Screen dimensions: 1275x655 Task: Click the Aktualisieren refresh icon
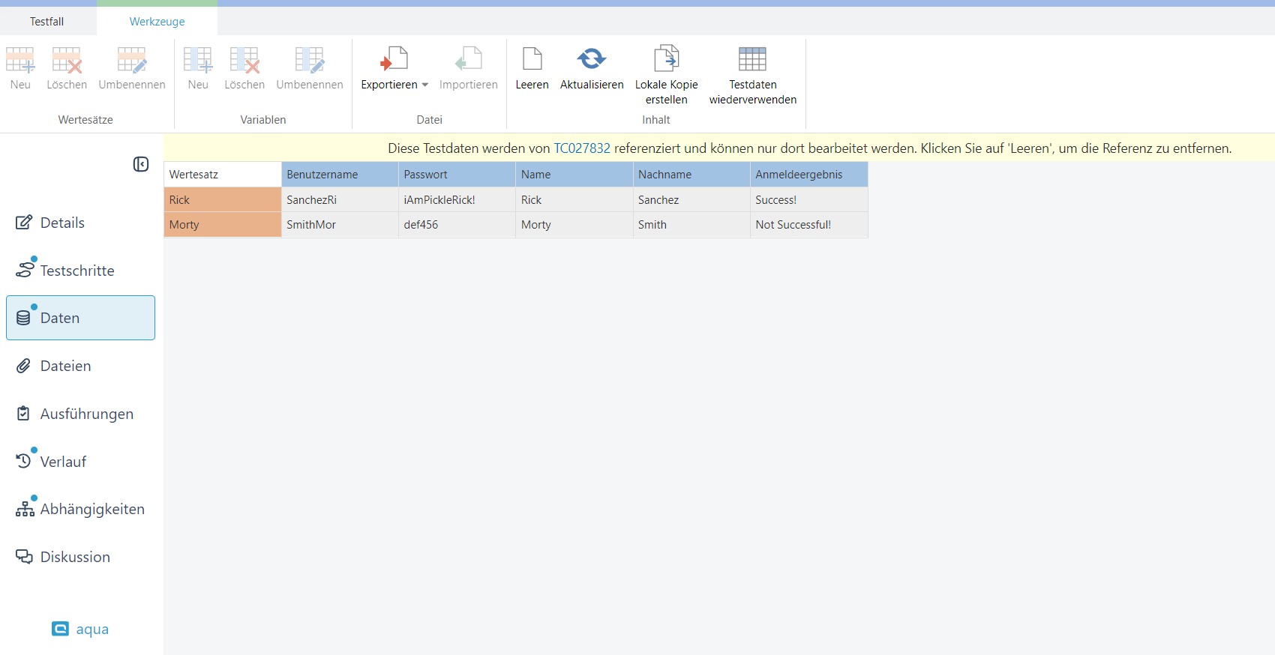591,59
